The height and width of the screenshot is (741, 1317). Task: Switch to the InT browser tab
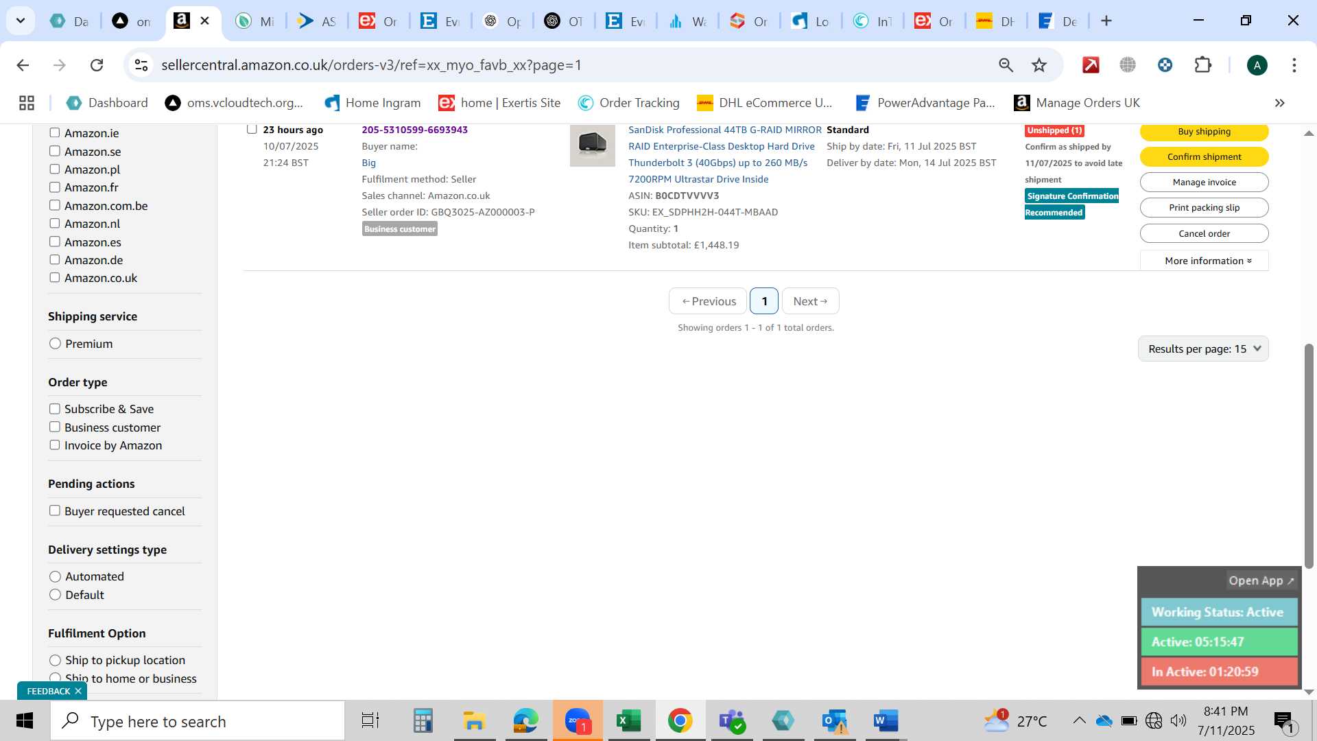tap(872, 21)
